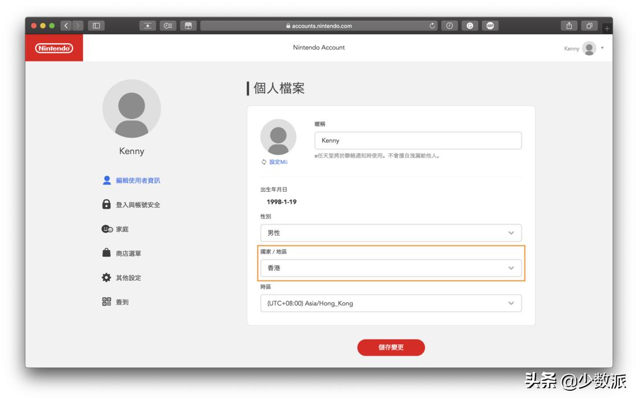Open browsing history via the clock icon
The width and height of the screenshot is (638, 401).
(x=448, y=25)
